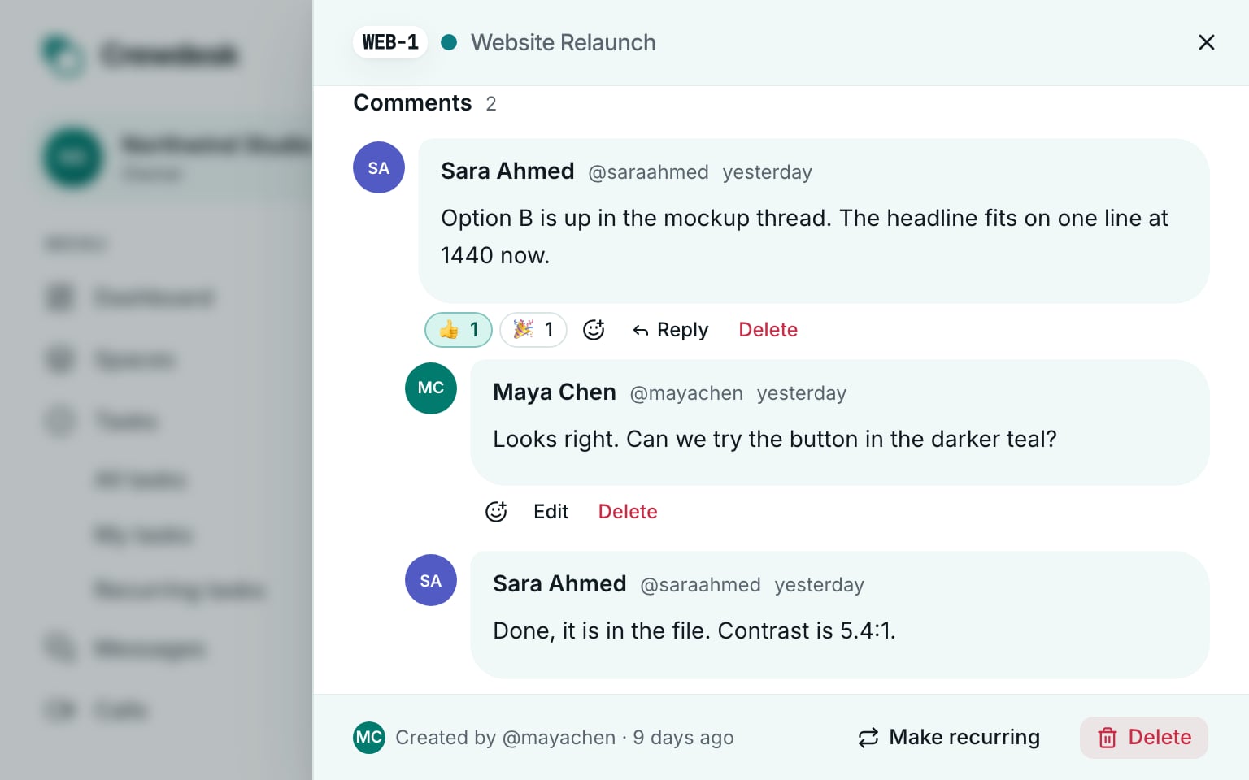This screenshot has width=1249, height=780.
Task: Delete the task using the footer trash button
Action: (1144, 738)
